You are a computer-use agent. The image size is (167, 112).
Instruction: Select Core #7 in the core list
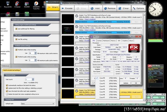(107, 97)
